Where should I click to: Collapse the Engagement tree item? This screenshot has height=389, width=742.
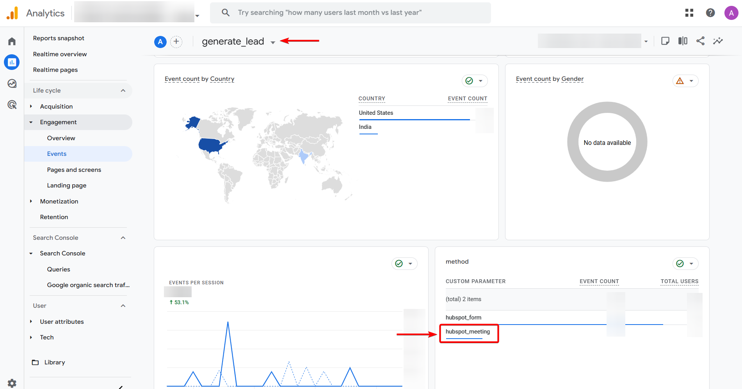point(31,122)
